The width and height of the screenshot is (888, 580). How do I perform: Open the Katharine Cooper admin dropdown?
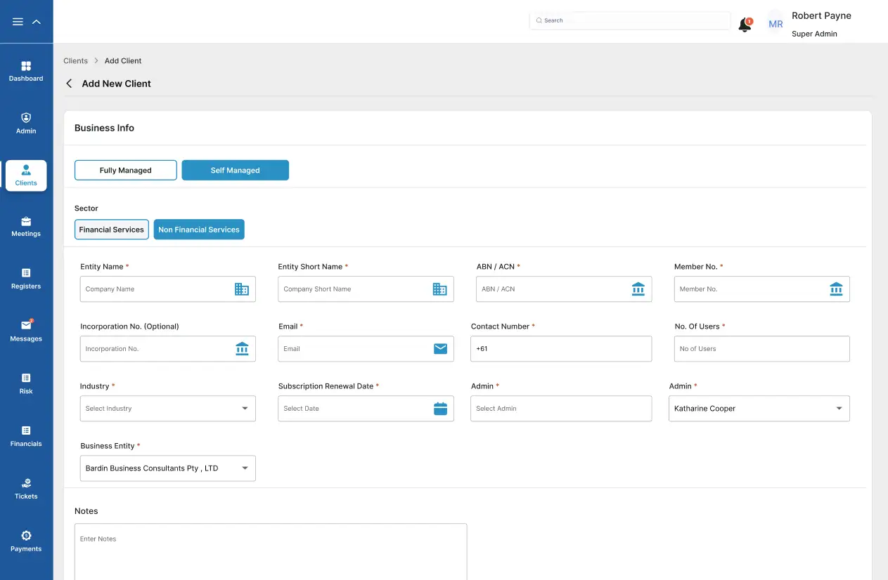click(759, 409)
